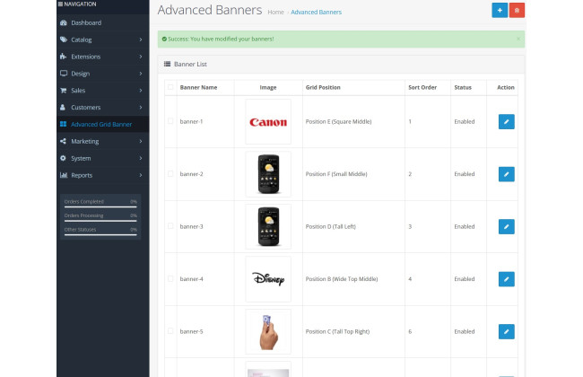The image size is (583, 377).
Task: Click the banner-2 phone image thumbnail
Action: (x=268, y=174)
